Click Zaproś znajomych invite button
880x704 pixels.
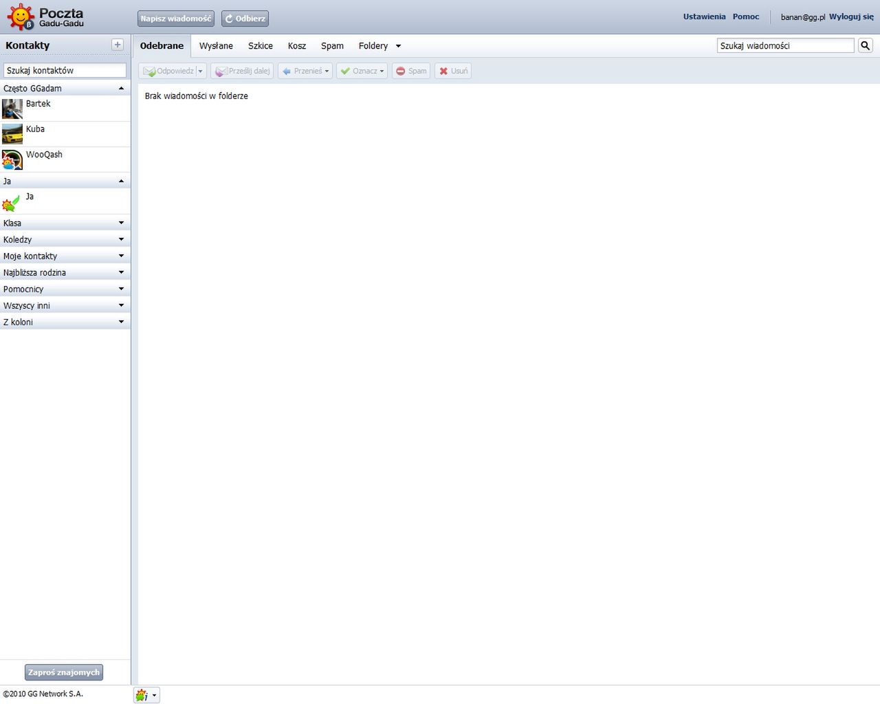(x=64, y=672)
